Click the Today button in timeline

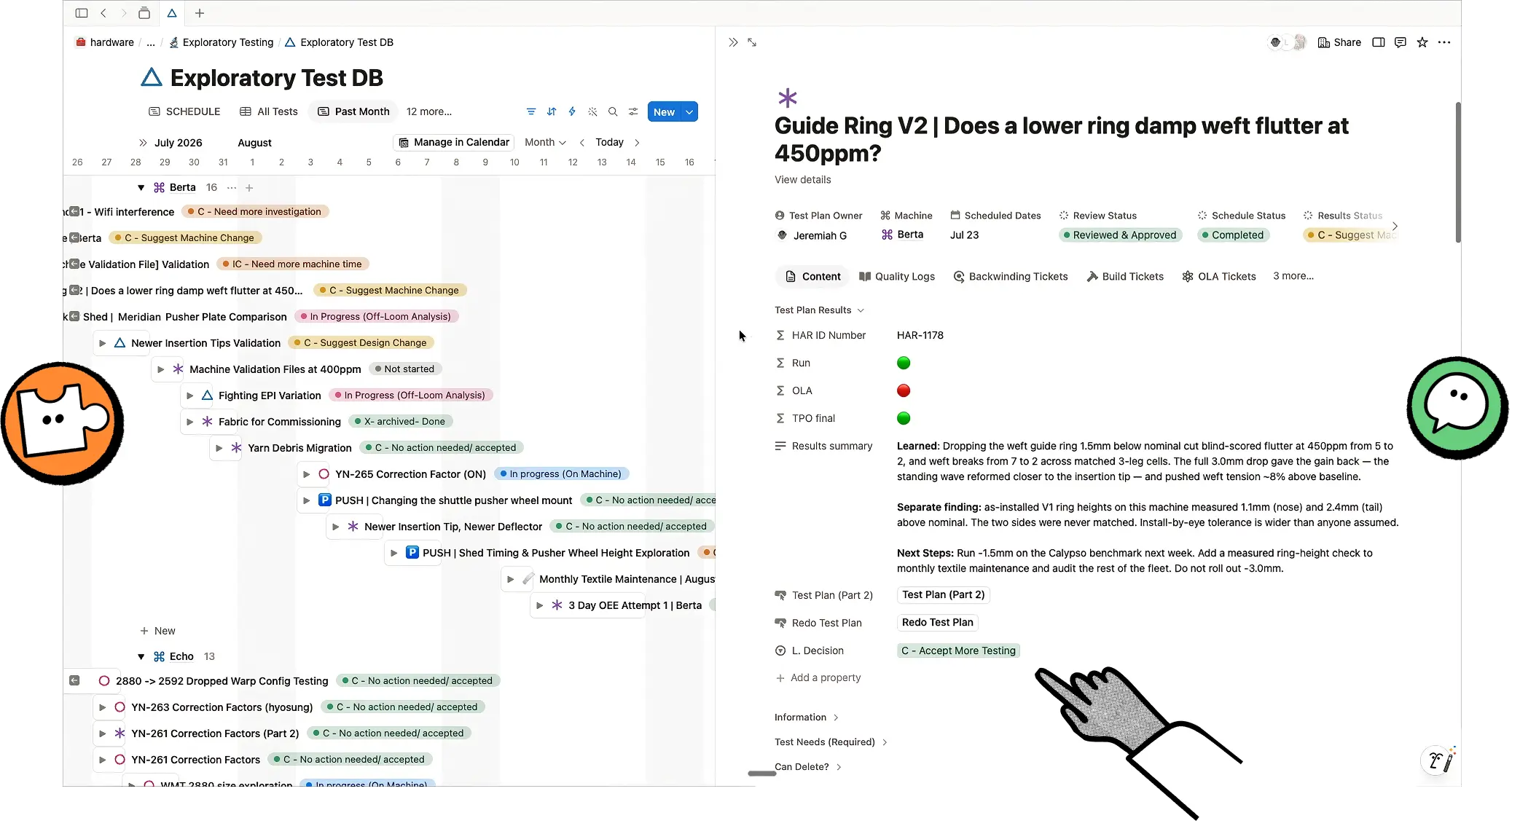609,142
